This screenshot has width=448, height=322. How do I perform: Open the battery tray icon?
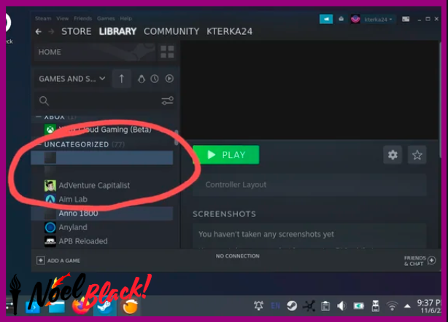tap(358, 306)
